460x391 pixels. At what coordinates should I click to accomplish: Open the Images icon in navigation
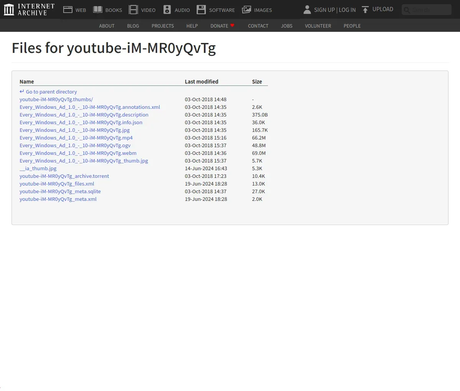point(246,10)
